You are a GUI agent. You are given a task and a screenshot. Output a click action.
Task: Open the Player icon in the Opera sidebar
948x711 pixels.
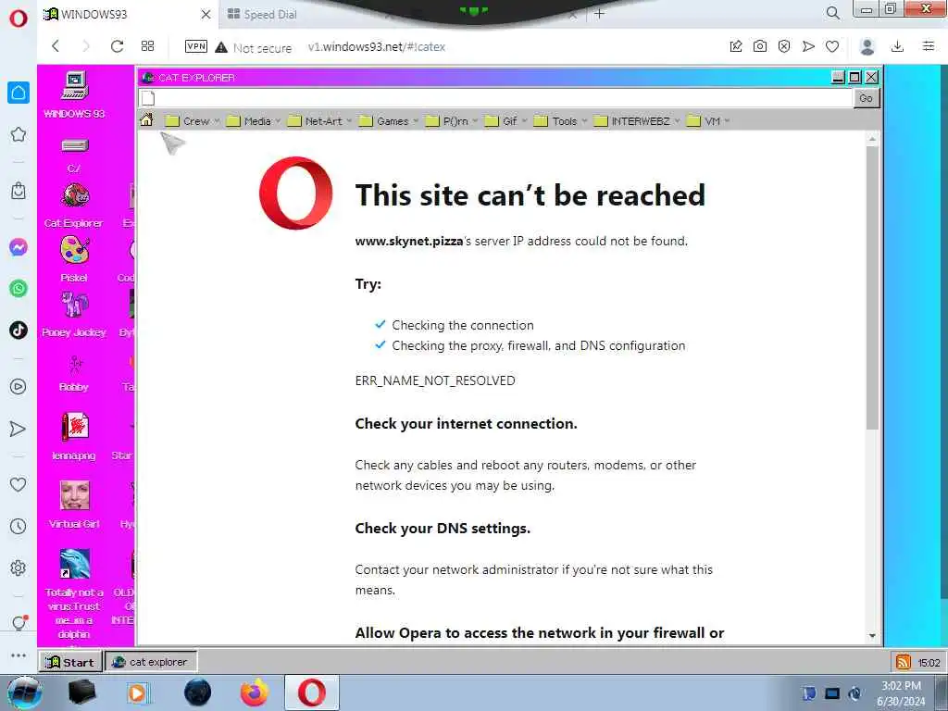(x=19, y=387)
